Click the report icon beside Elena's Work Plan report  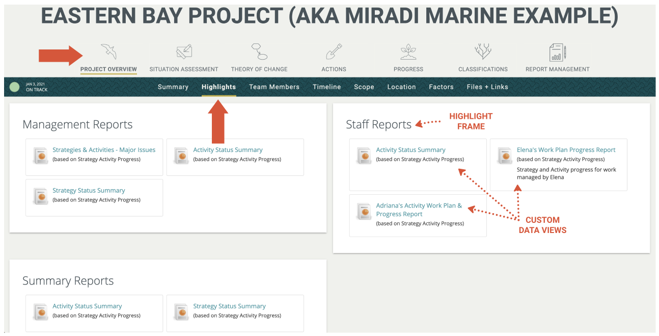click(x=505, y=156)
